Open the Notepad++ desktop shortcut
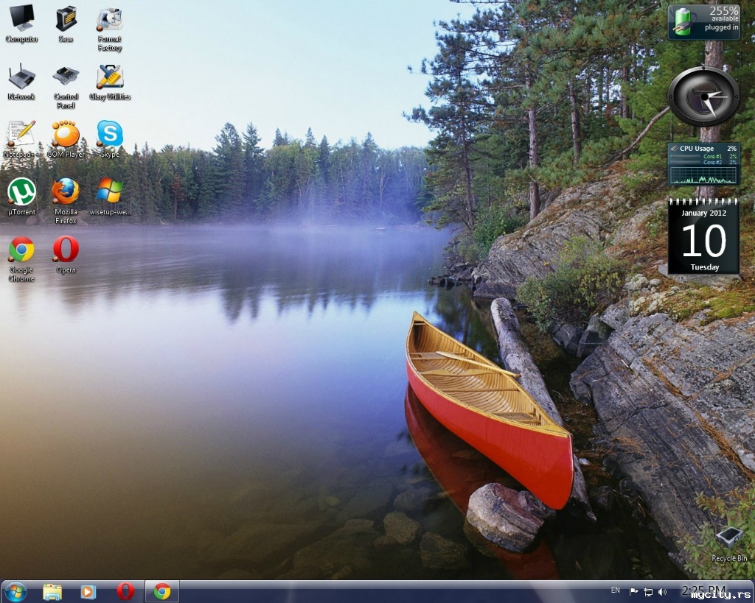Viewport: 755px width, 603px height. coord(21,138)
